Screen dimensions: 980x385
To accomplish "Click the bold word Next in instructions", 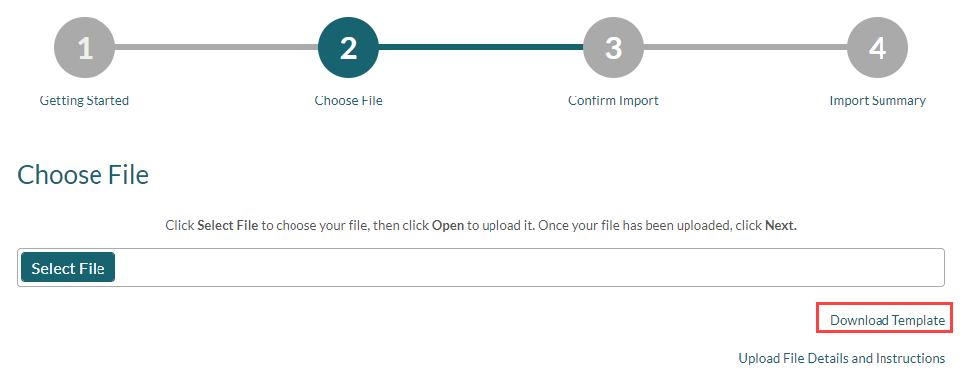I will (781, 226).
